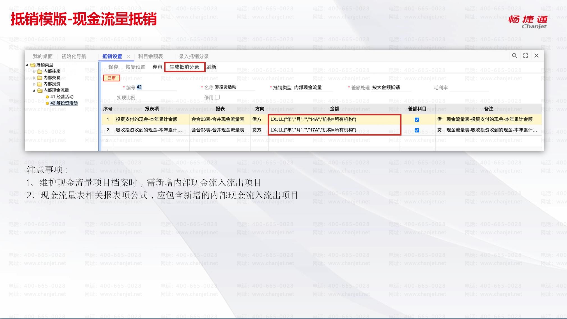Collapse the root 抵销类型 tree arrow
Viewport: 567px width, 319px height.
(x=27, y=65)
